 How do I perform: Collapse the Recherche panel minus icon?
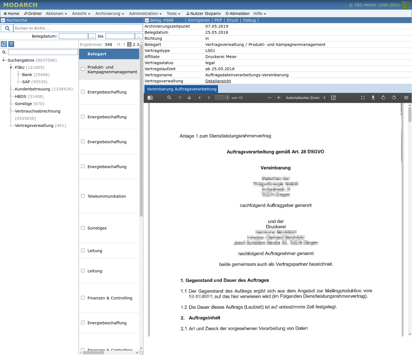[x=3, y=20]
